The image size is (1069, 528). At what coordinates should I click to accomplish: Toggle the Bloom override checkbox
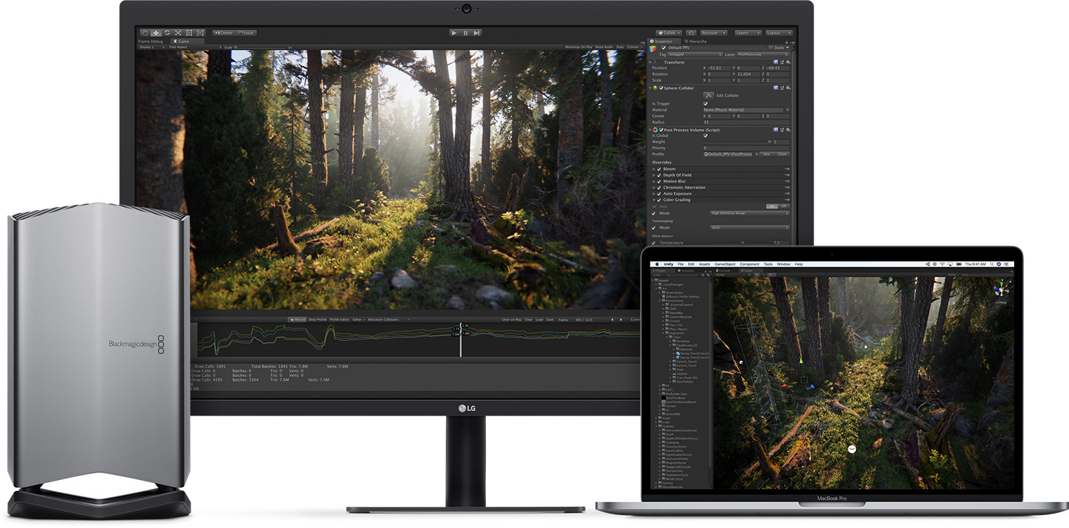[x=659, y=169]
